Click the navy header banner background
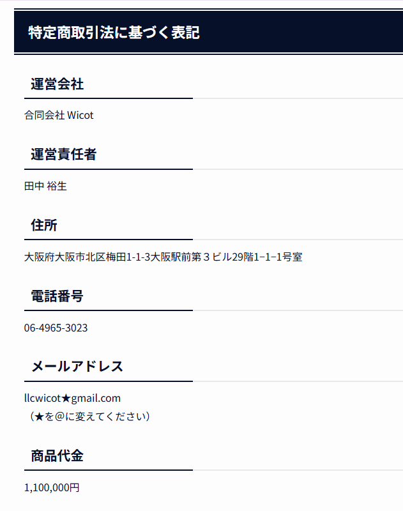403x511 pixels. [293, 31]
